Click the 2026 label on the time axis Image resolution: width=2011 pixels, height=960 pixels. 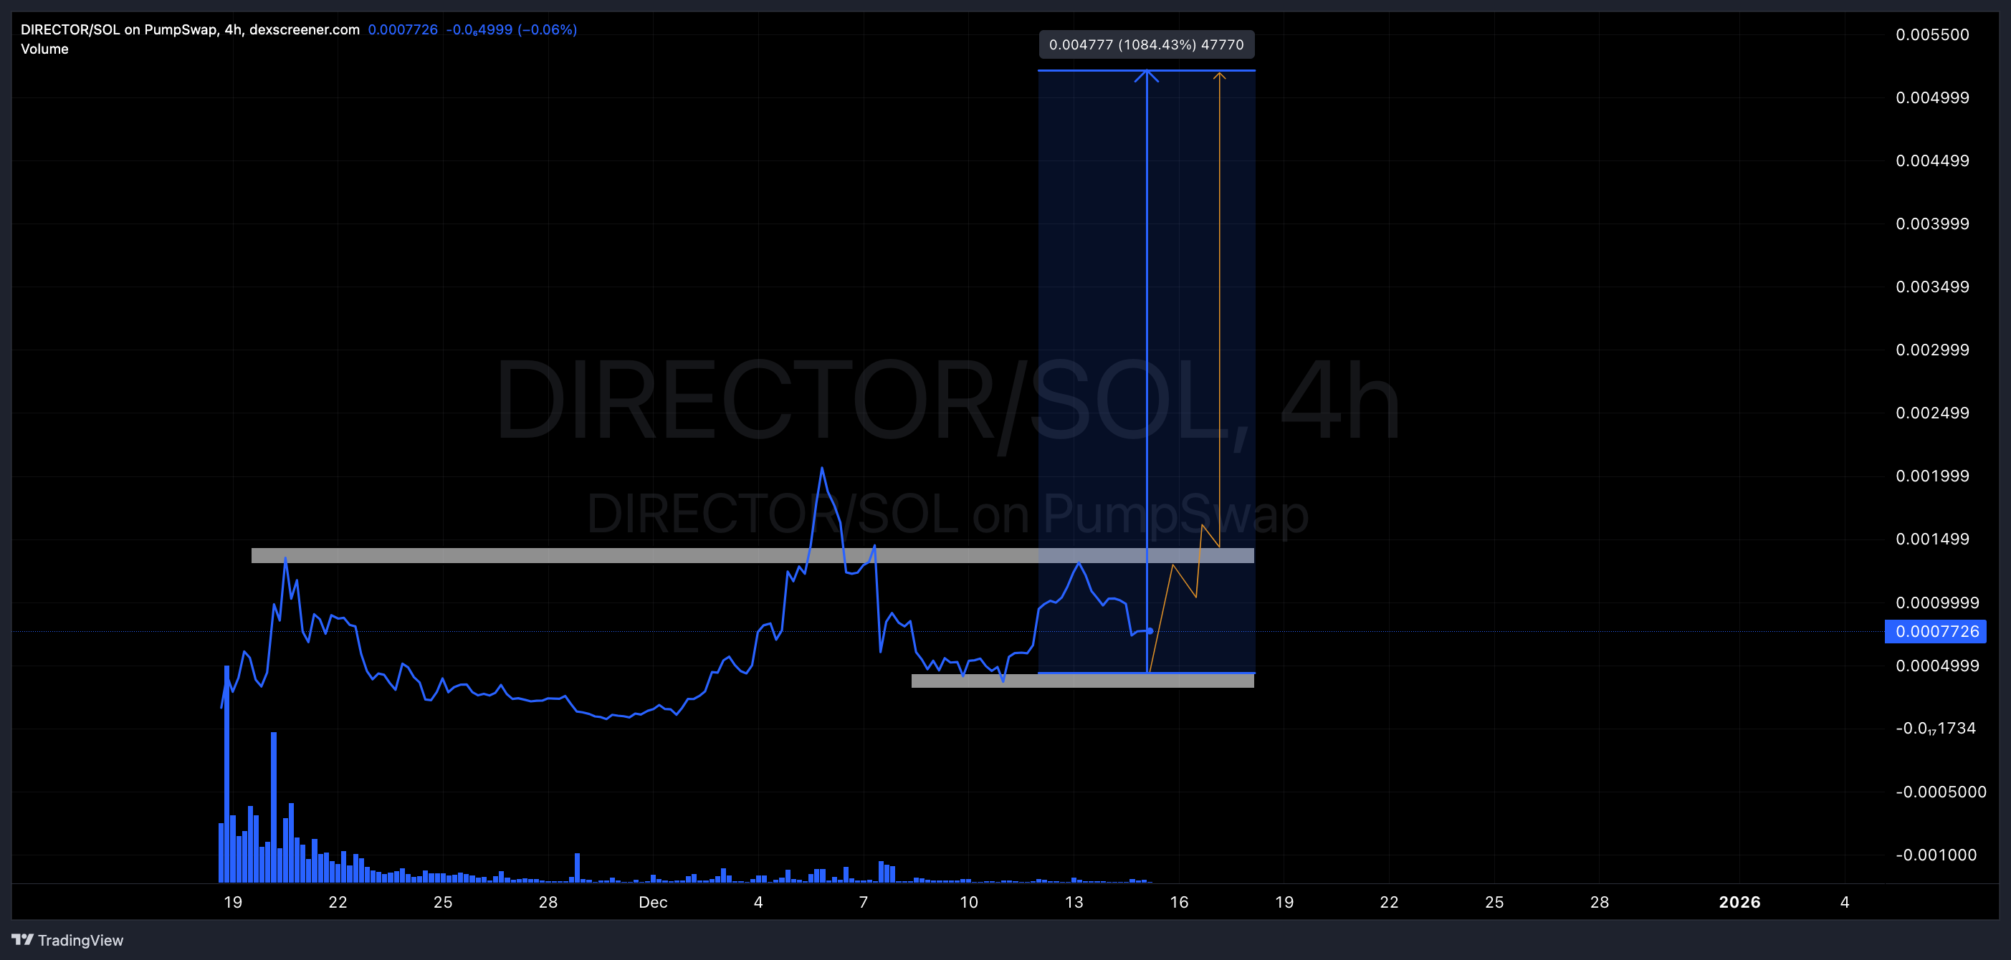[1739, 902]
